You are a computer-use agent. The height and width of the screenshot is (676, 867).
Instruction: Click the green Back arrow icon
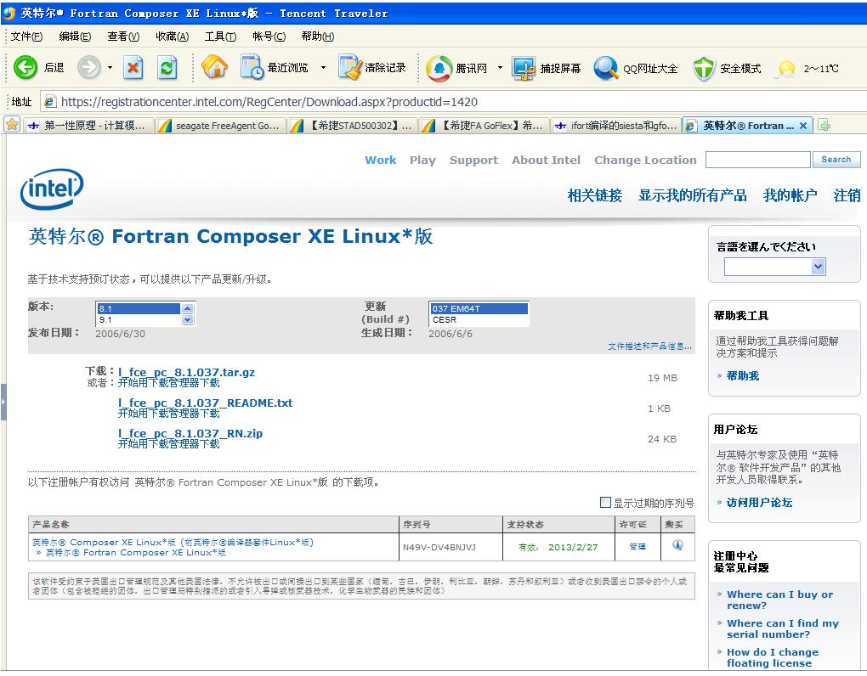25,68
